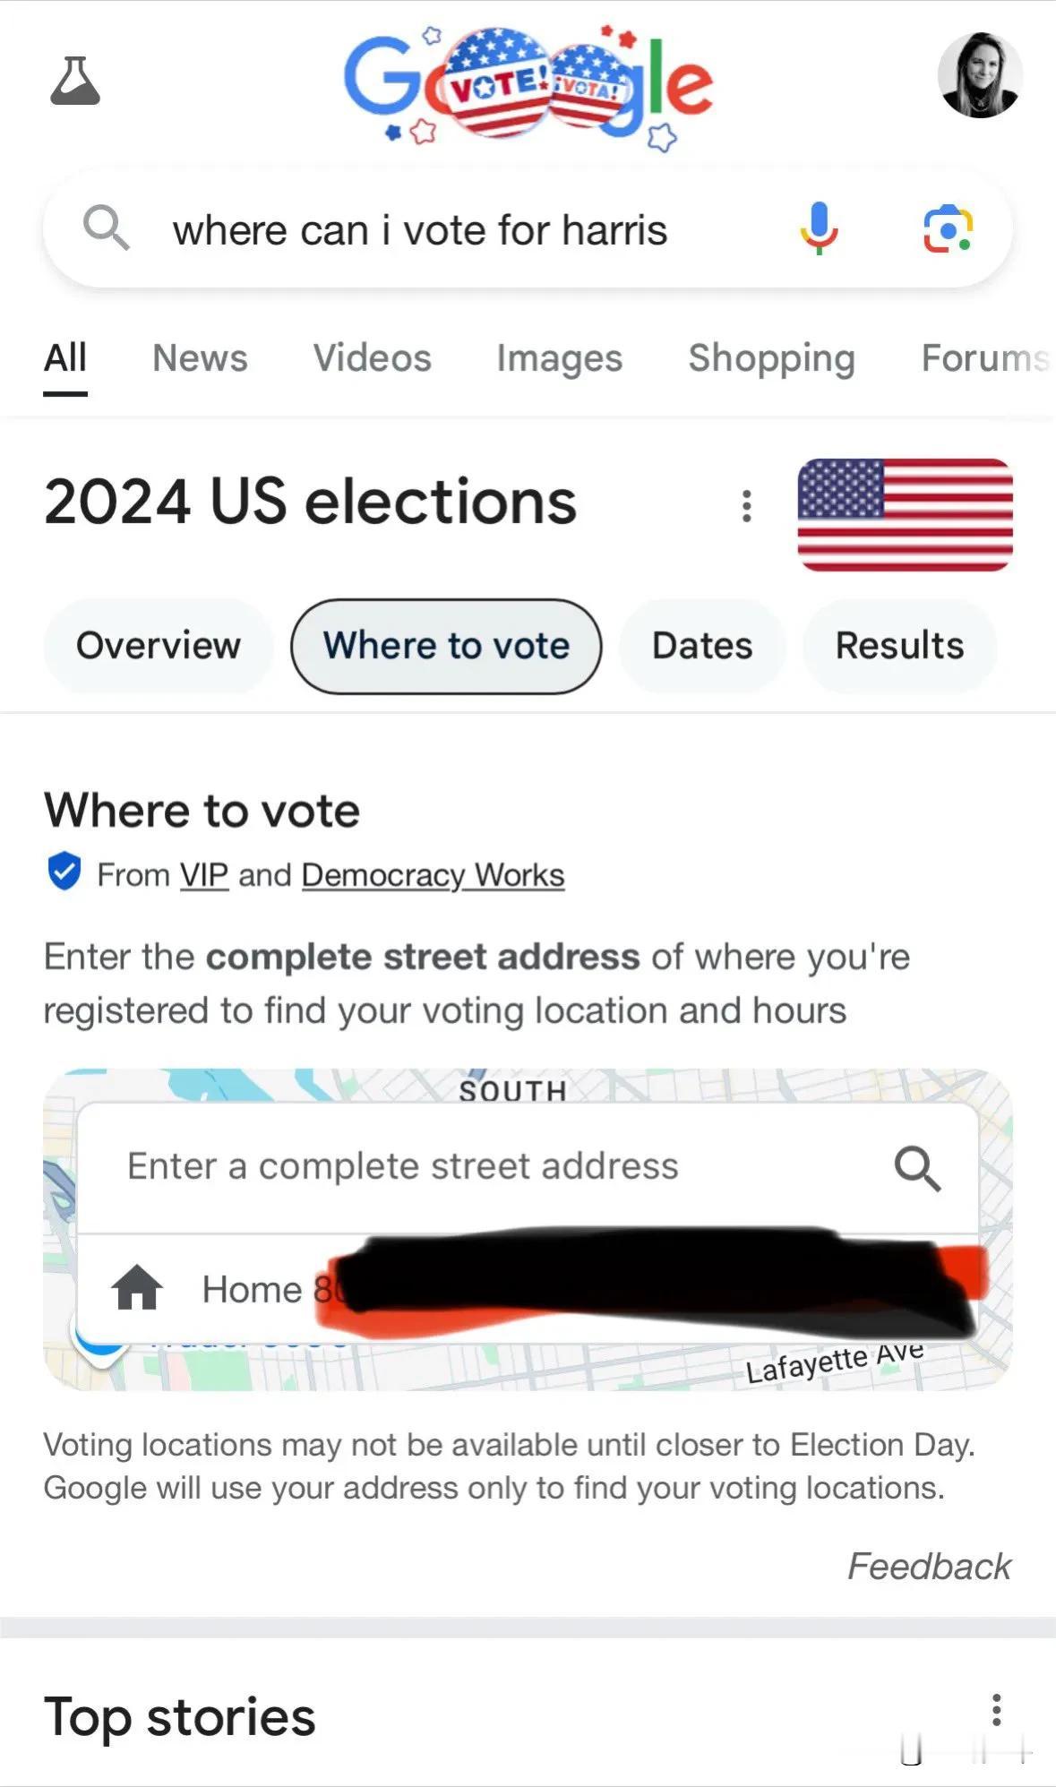Switch to the News tab
Image resolution: width=1056 pixels, height=1787 pixels.
(x=200, y=358)
